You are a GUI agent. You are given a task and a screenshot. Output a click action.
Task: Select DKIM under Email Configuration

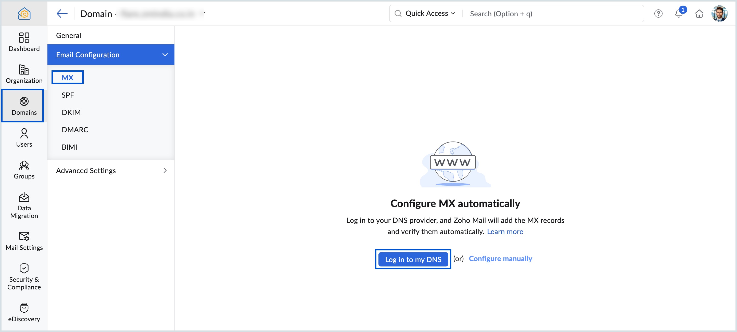point(71,112)
